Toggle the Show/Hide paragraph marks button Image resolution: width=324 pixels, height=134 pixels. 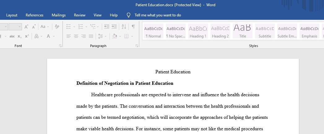[x=133, y=27]
